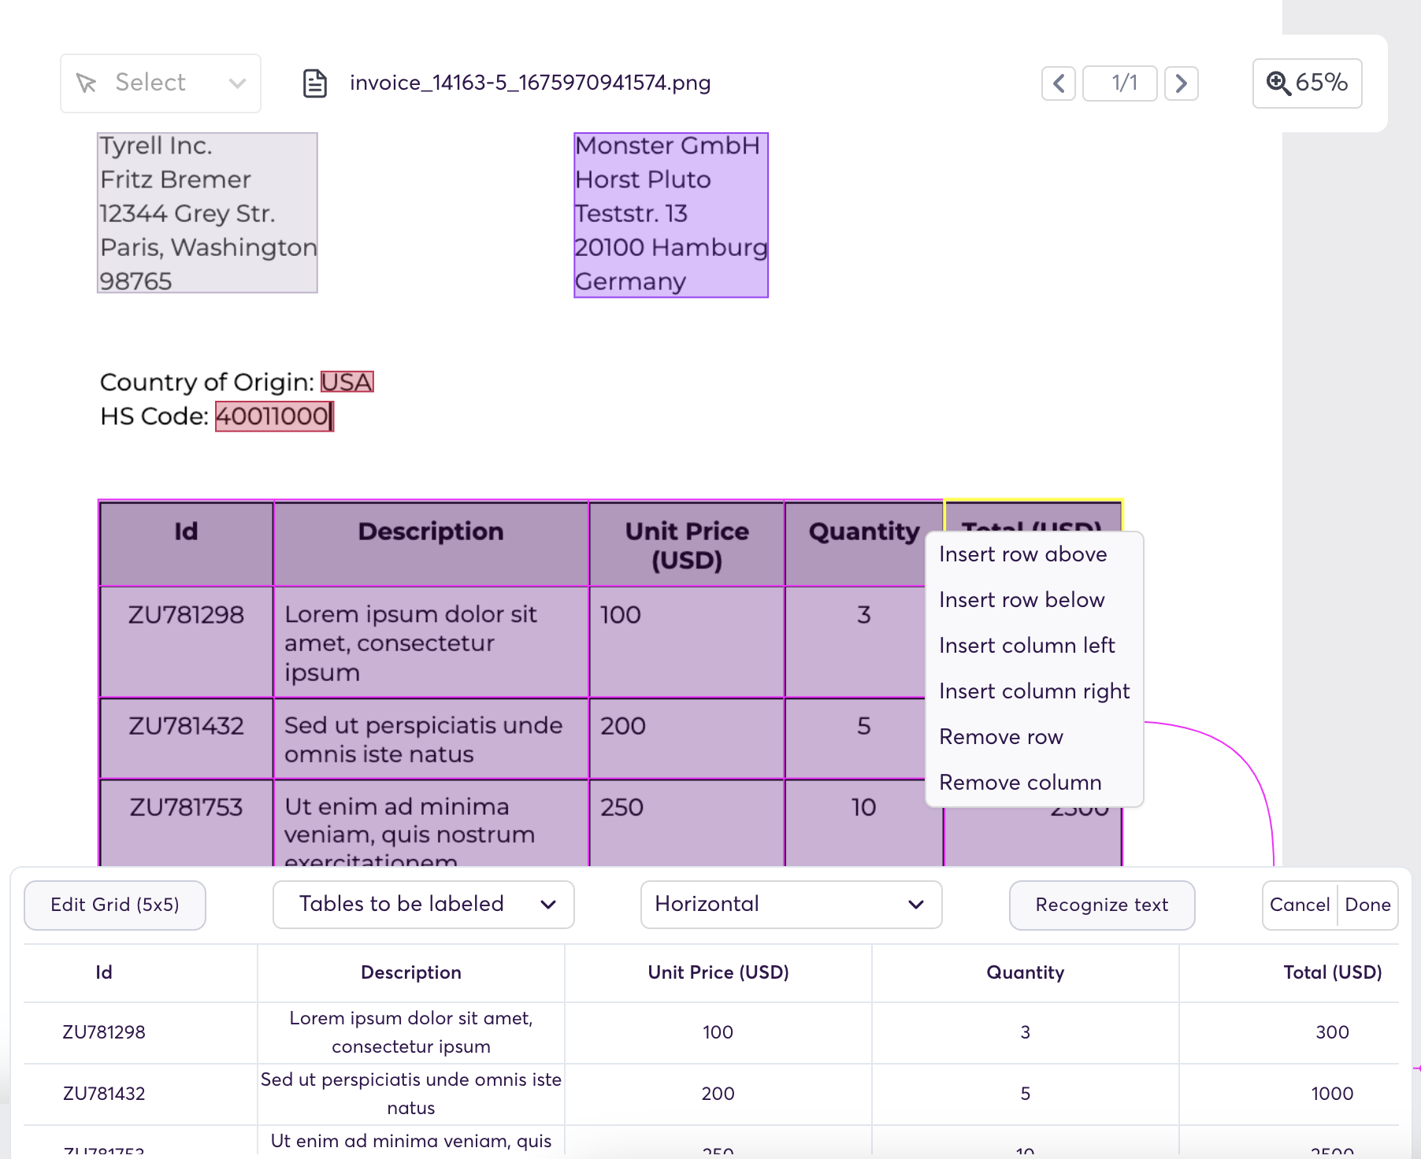Image resolution: width=1421 pixels, height=1159 pixels.
Task: Click the Id header cell in document table
Action: [186, 544]
